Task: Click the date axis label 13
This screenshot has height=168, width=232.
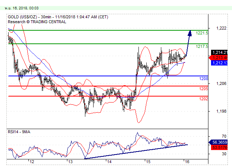Action: tap(70, 162)
